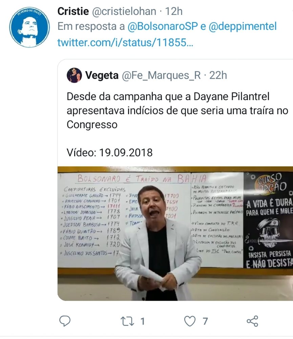Image resolution: width=293 pixels, height=339 pixels.
Task: Open the @BolsonaroSP mention link
Action: pyautogui.click(x=163, y=26)
